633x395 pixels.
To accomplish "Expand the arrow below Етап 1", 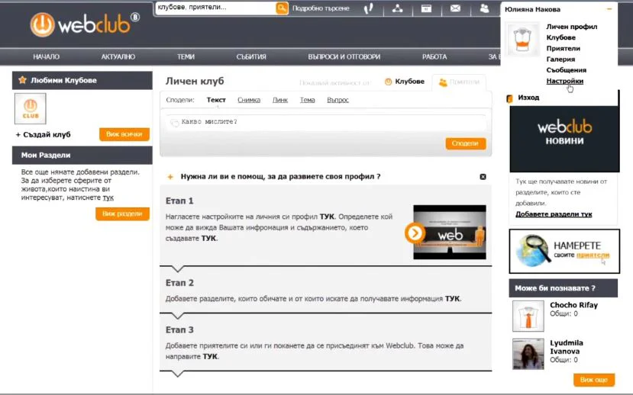I will pyautogui.click(x=178, y=269).
